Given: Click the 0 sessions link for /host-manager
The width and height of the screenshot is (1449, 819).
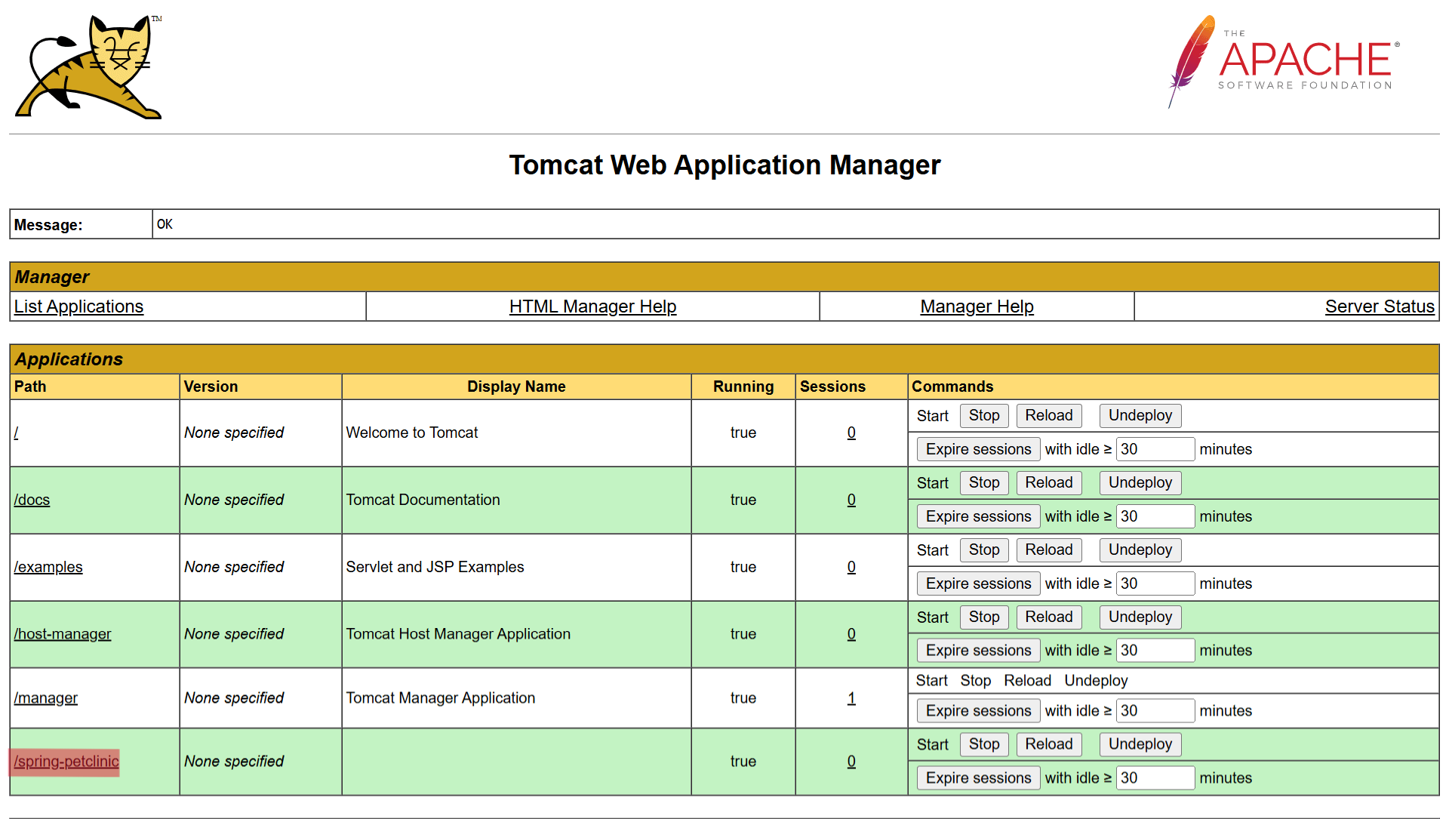Looking at the screenshot, I should click(851, 633).
